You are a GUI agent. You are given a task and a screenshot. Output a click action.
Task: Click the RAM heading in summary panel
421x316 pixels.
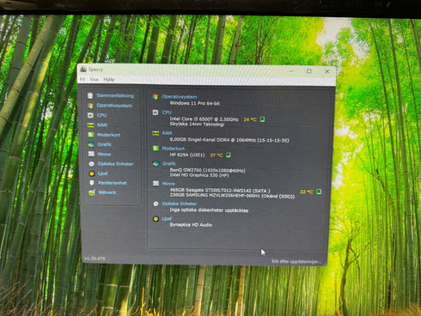coord(167,133)
